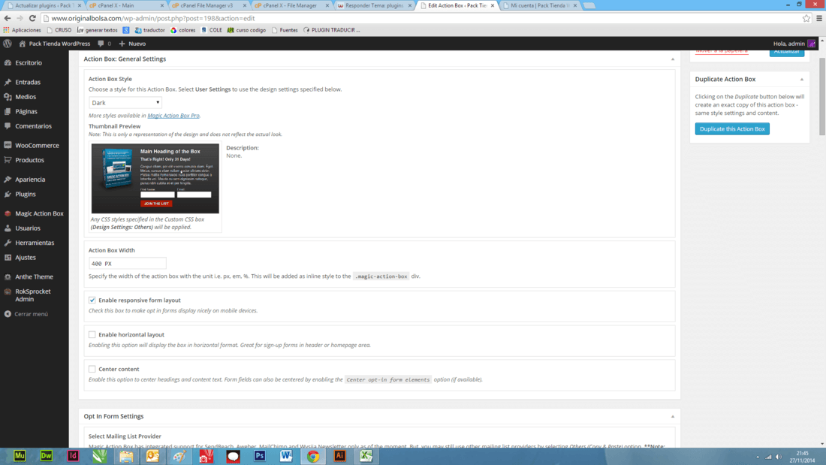Click the blue Google bookmark icon
This screenshot has width=826, height=465.
pyautogui.click(x=126, y=30)
